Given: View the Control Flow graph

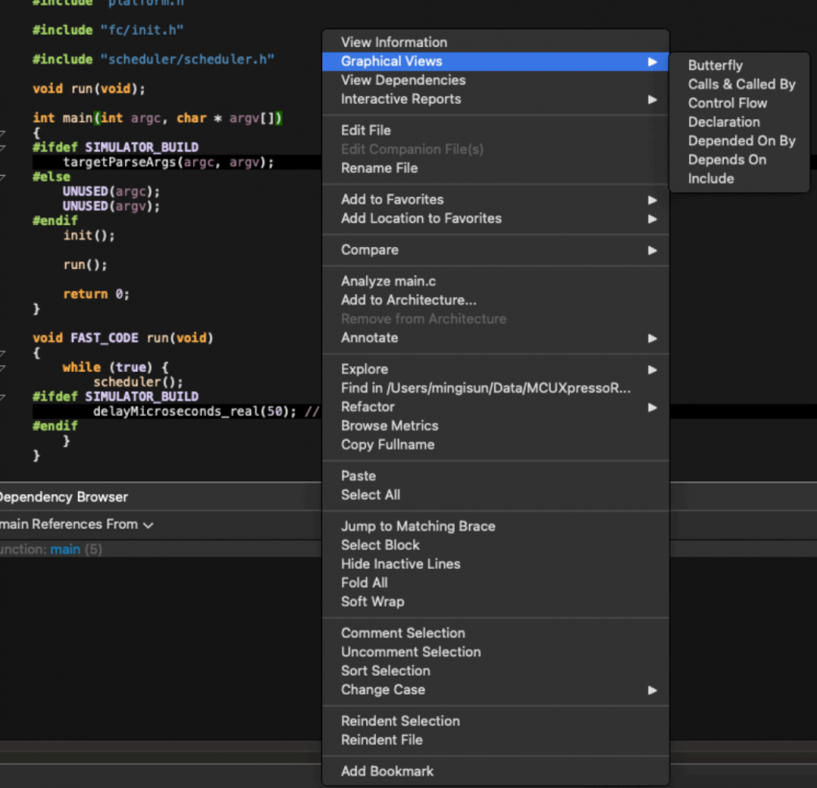Looking at the screenshot, I should (730, 103).
